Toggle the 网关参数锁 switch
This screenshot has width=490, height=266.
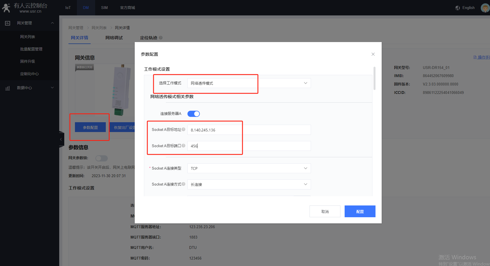[101, 158]
